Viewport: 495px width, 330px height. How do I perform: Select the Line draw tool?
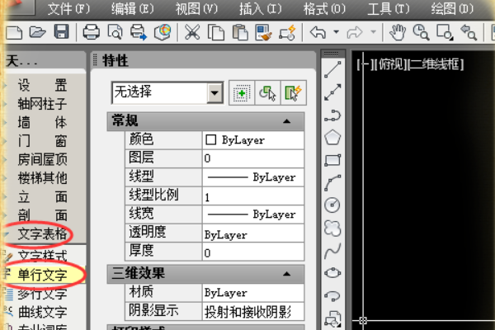[x=333, y=70]
